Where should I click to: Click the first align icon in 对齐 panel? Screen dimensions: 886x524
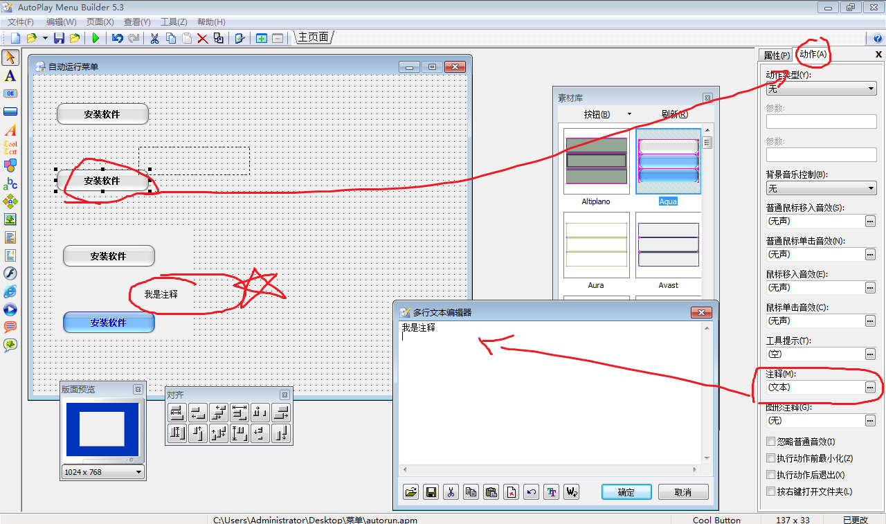177,413
